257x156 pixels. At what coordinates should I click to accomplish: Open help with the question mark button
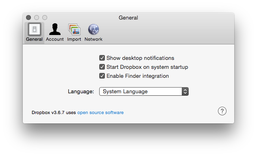pyautogui.click(x=222, y=111)
